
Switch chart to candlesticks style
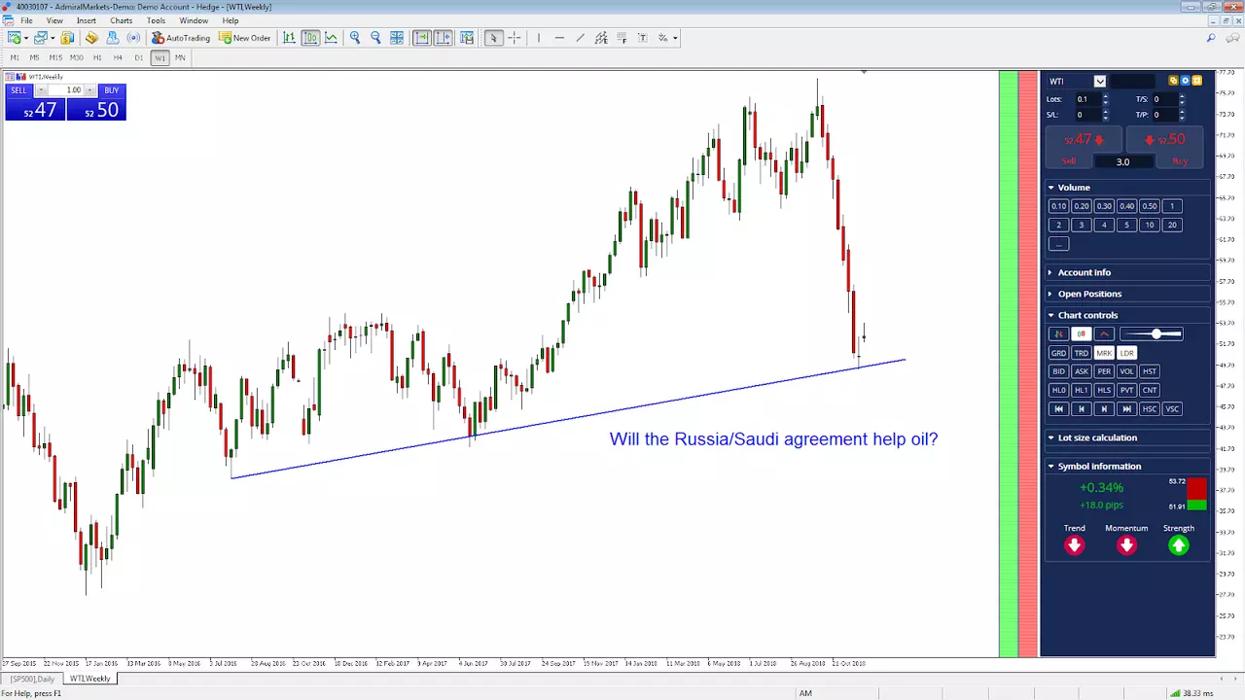(310, 38)
